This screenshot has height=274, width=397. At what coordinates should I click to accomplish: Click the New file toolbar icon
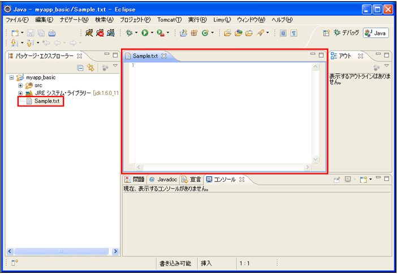point(14,33)
